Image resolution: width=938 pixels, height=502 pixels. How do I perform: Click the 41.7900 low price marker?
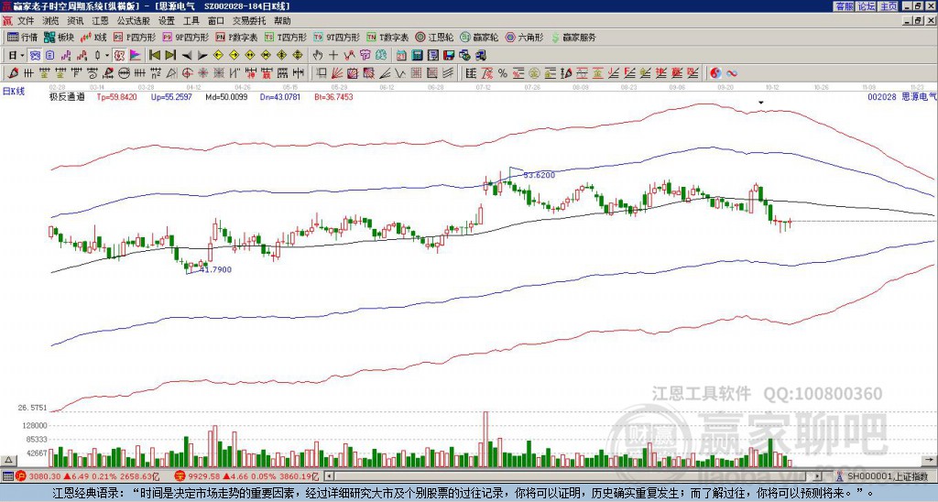[215, 270]
